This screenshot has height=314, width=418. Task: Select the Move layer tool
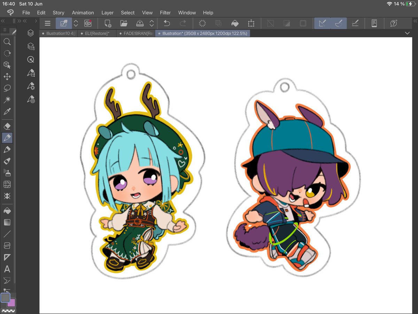tap(7, 76)
